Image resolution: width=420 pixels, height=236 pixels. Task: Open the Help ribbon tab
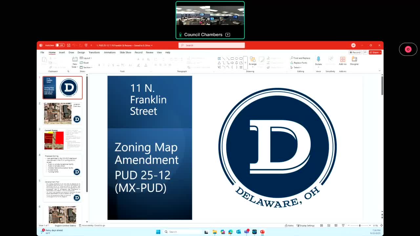point(168,52)
